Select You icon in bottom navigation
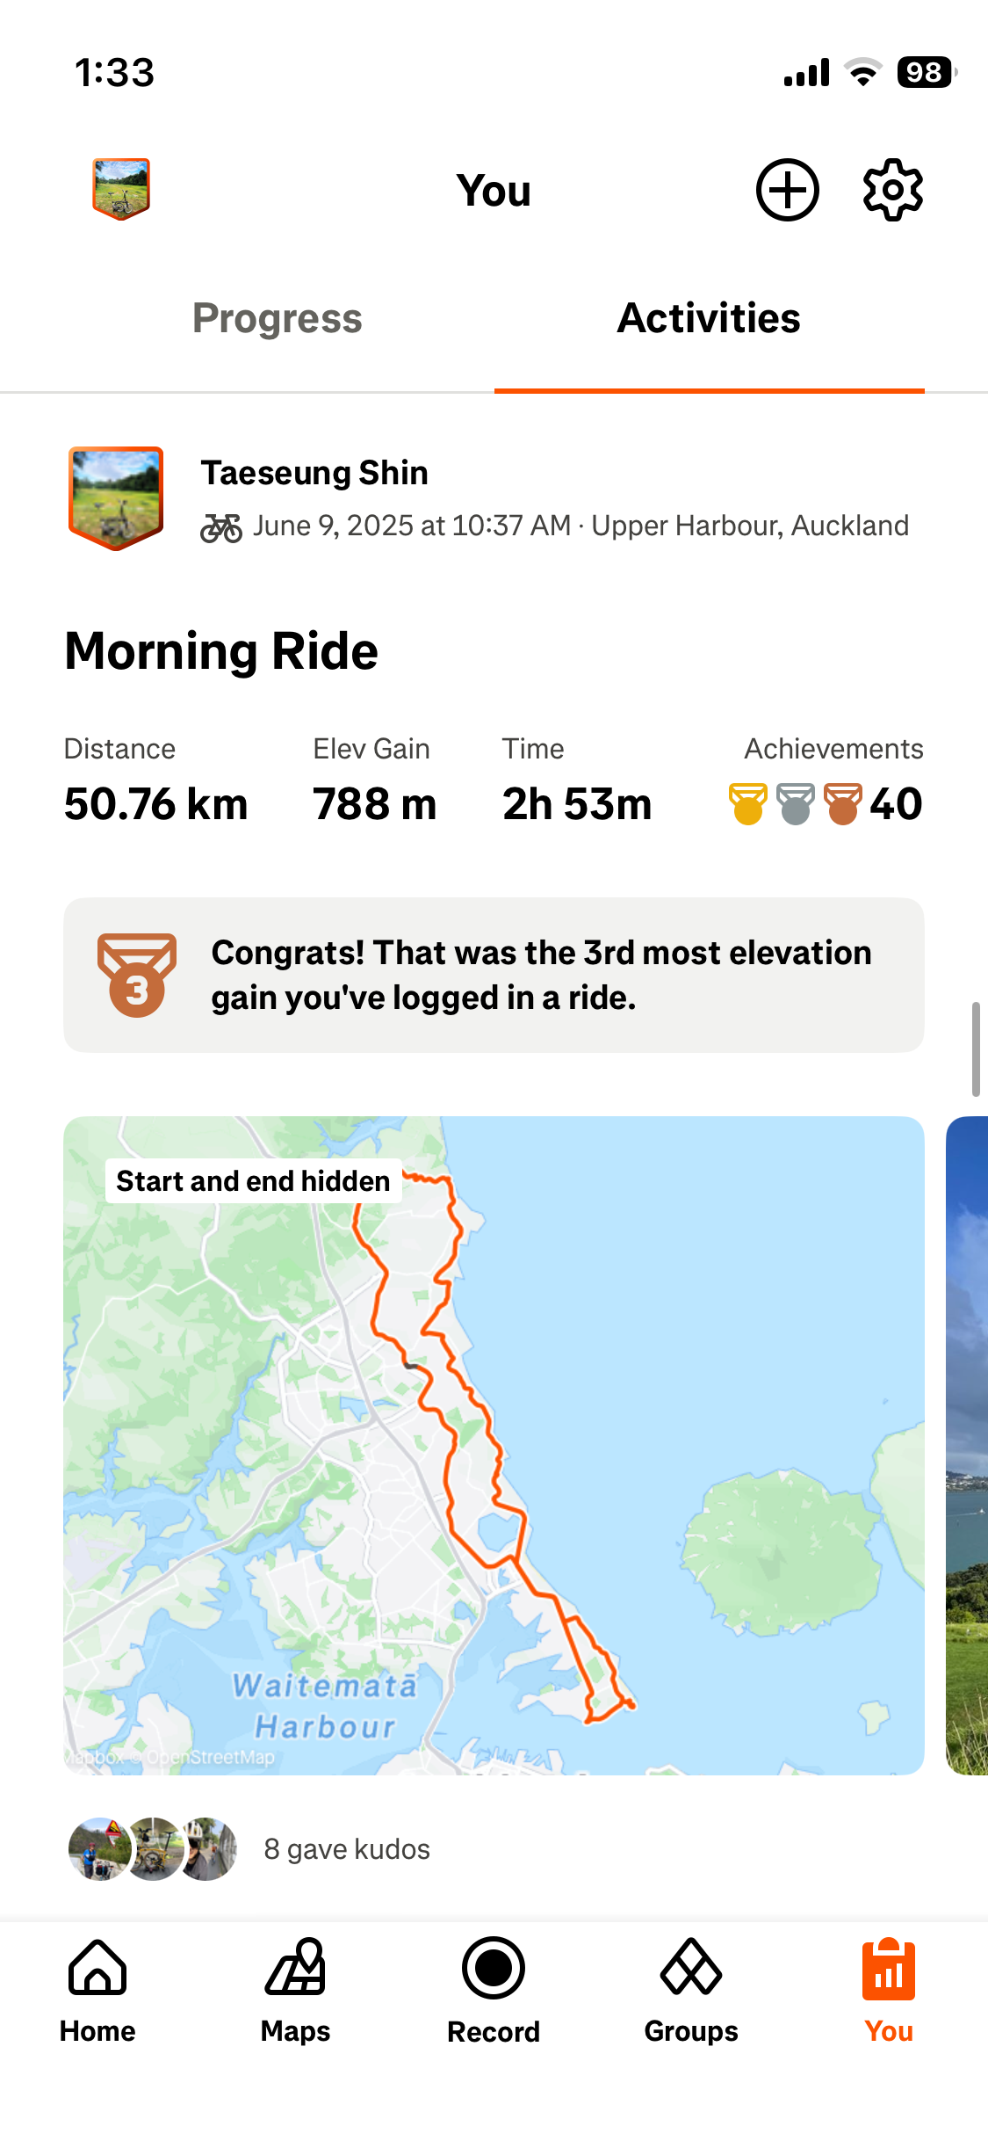 [x=889, y=1992]
